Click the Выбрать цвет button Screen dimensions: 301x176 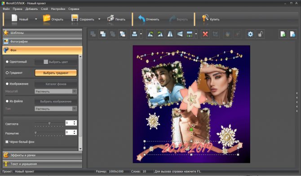click(56, 62)
